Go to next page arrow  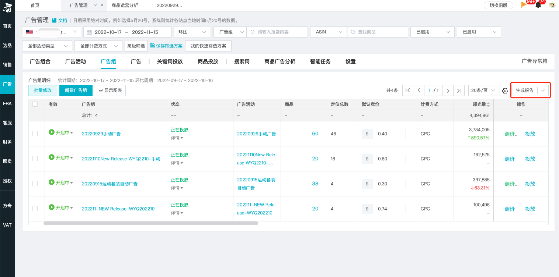[448, 90]
